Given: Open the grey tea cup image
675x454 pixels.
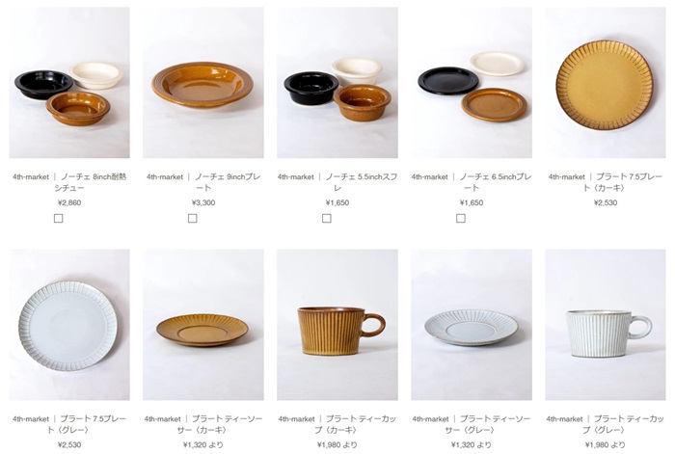Looking at the screenshot, I should (x=606, y=325).
